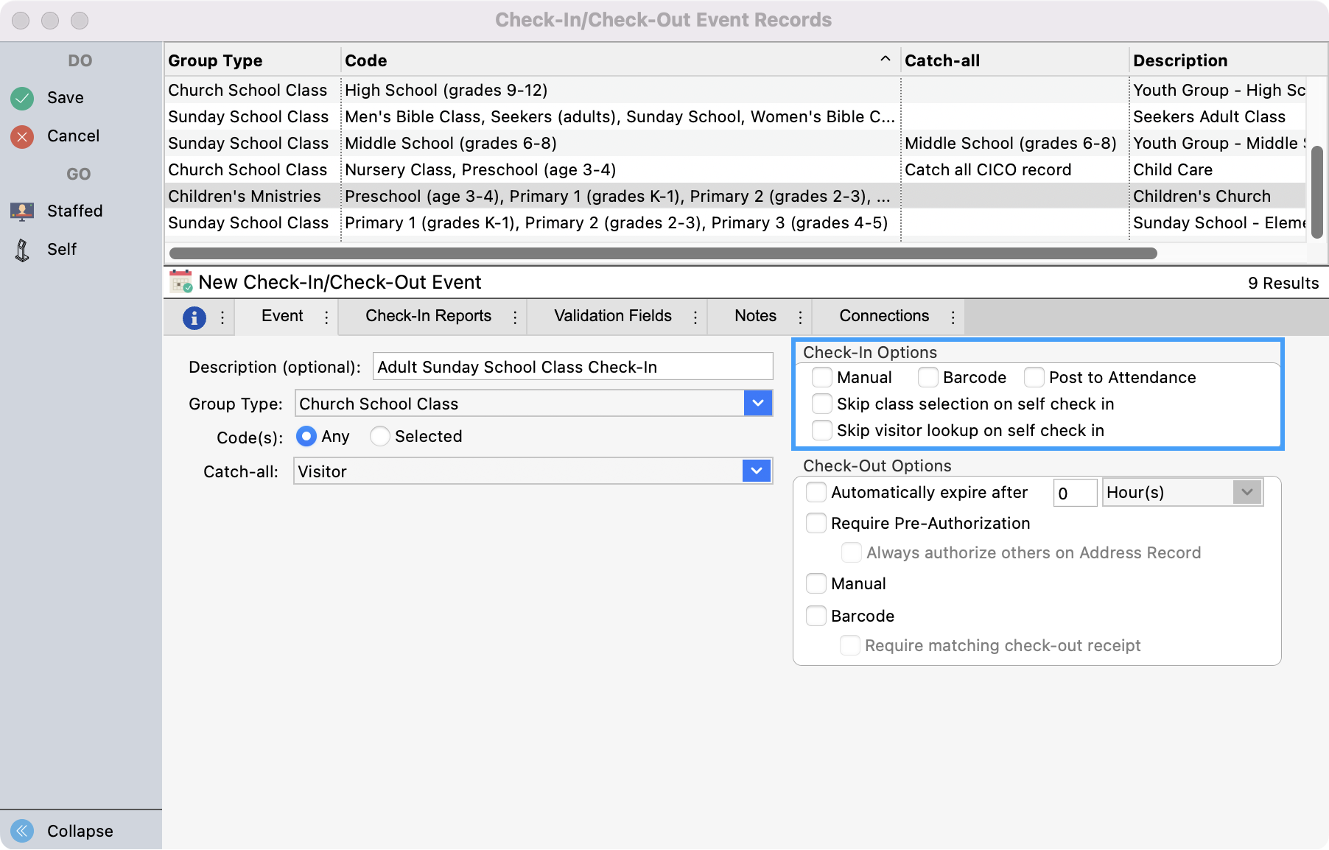
Task: Switch to the Validation Fields tab
Action: pyautogui.click(x=612, y=316)
